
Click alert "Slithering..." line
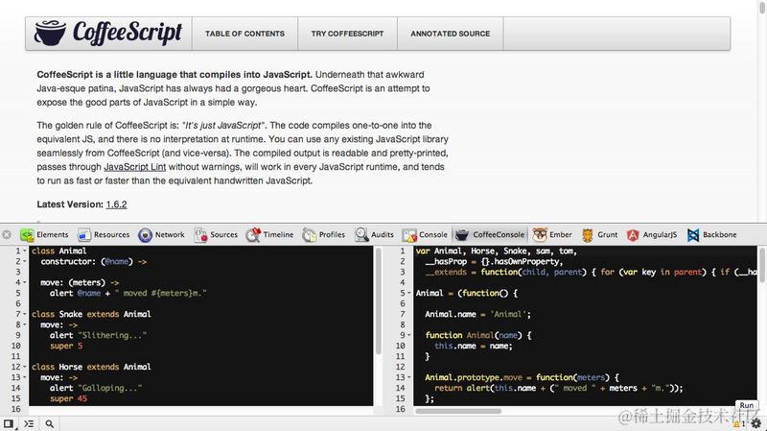[x=98, y=336]
